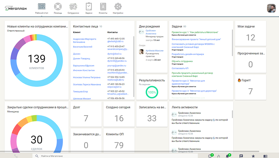Select the Рабочий стол tab
Viewport: 279px width, 158px height.
click(x=41, y=8)
